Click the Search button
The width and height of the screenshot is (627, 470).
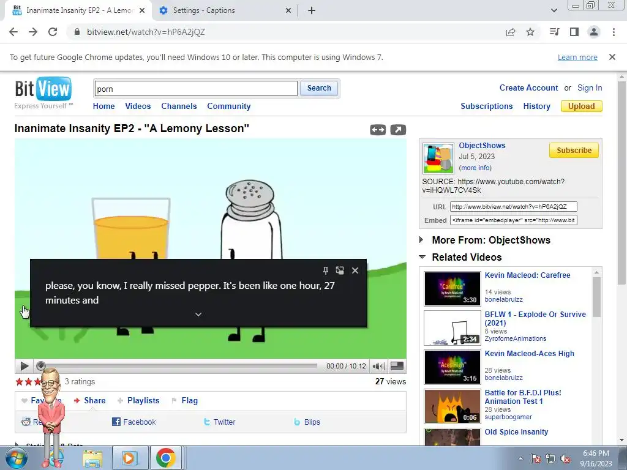(319, 88)
